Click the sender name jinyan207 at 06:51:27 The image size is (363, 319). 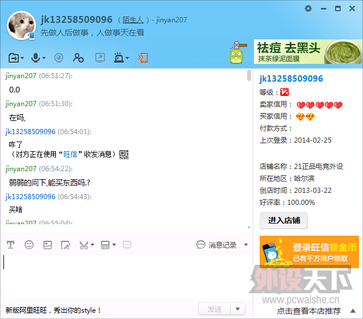pos(21,76)
